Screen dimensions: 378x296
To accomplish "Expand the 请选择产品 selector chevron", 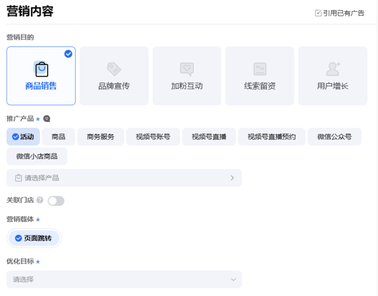I will tap(231, 177).
